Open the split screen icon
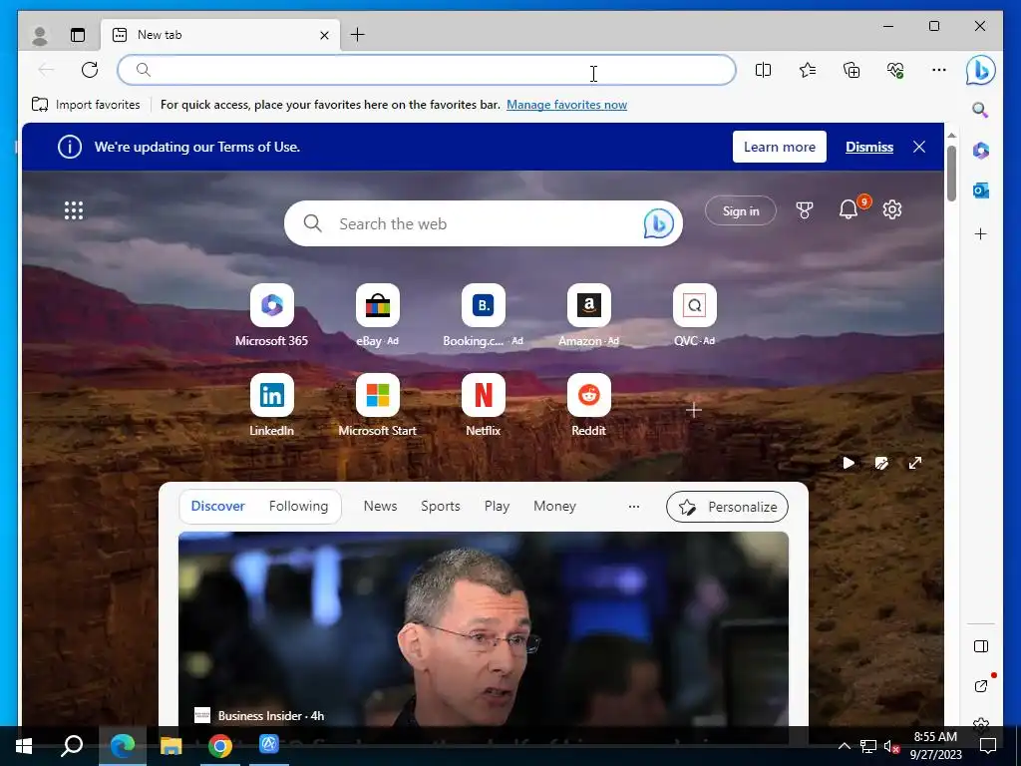Viewport: 1021px width, 766px height. pyautogui.click(x=763, y=70)
